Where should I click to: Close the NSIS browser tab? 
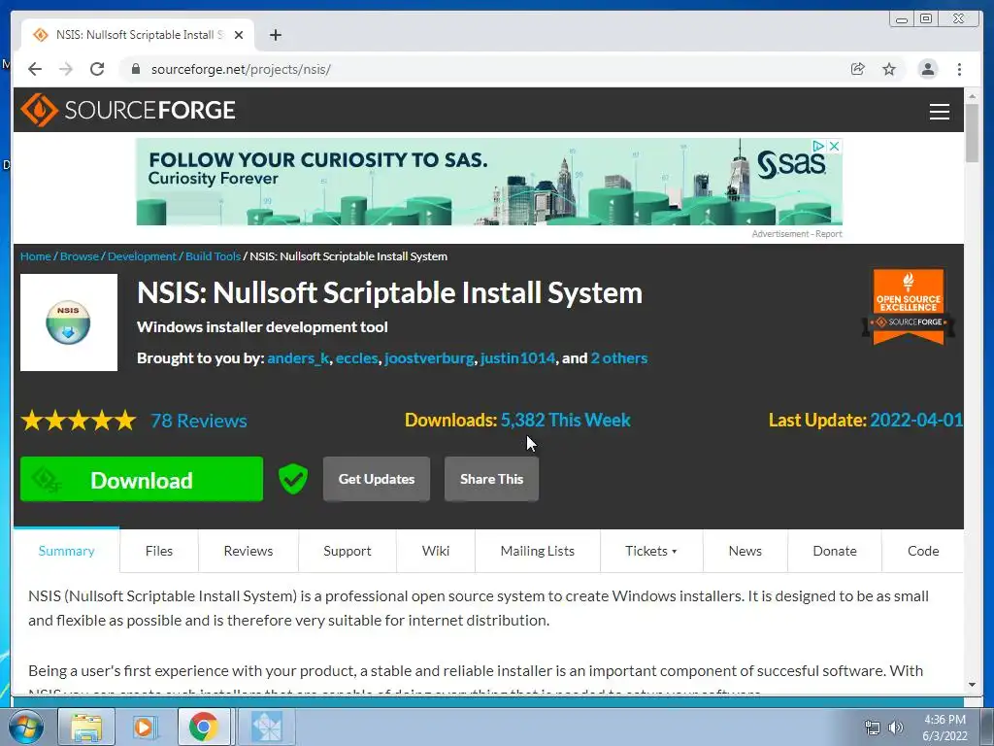tap(239, 35)
